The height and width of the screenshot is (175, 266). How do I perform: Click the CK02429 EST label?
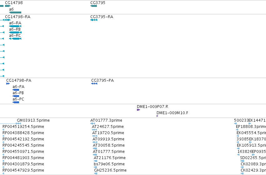click(x=253, y=170)
